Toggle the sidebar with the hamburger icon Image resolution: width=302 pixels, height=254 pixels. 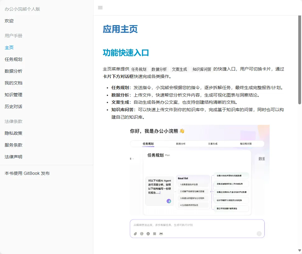coord(100,8)
